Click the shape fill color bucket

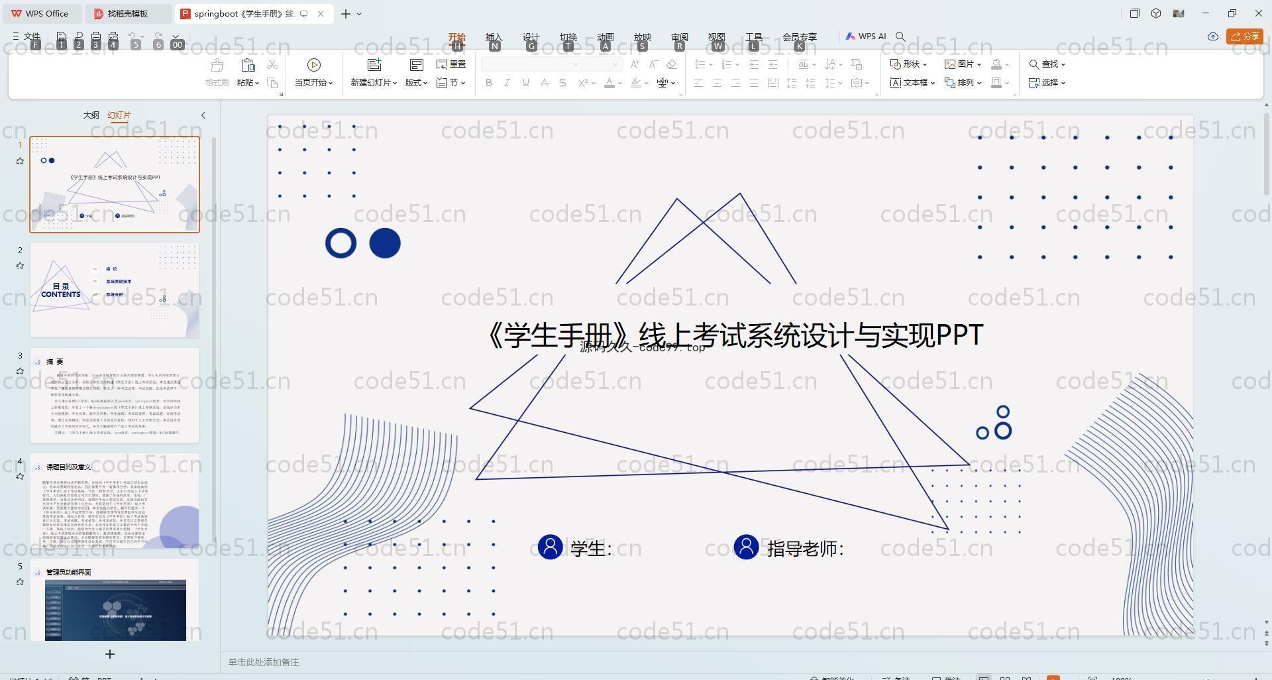[996, 64]
